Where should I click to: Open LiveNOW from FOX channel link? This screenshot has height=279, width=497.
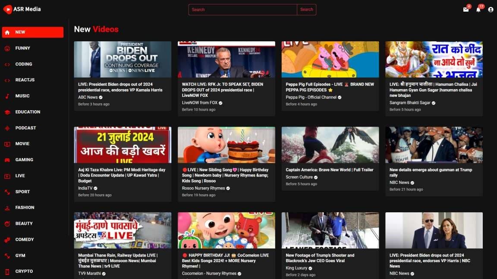200,102
